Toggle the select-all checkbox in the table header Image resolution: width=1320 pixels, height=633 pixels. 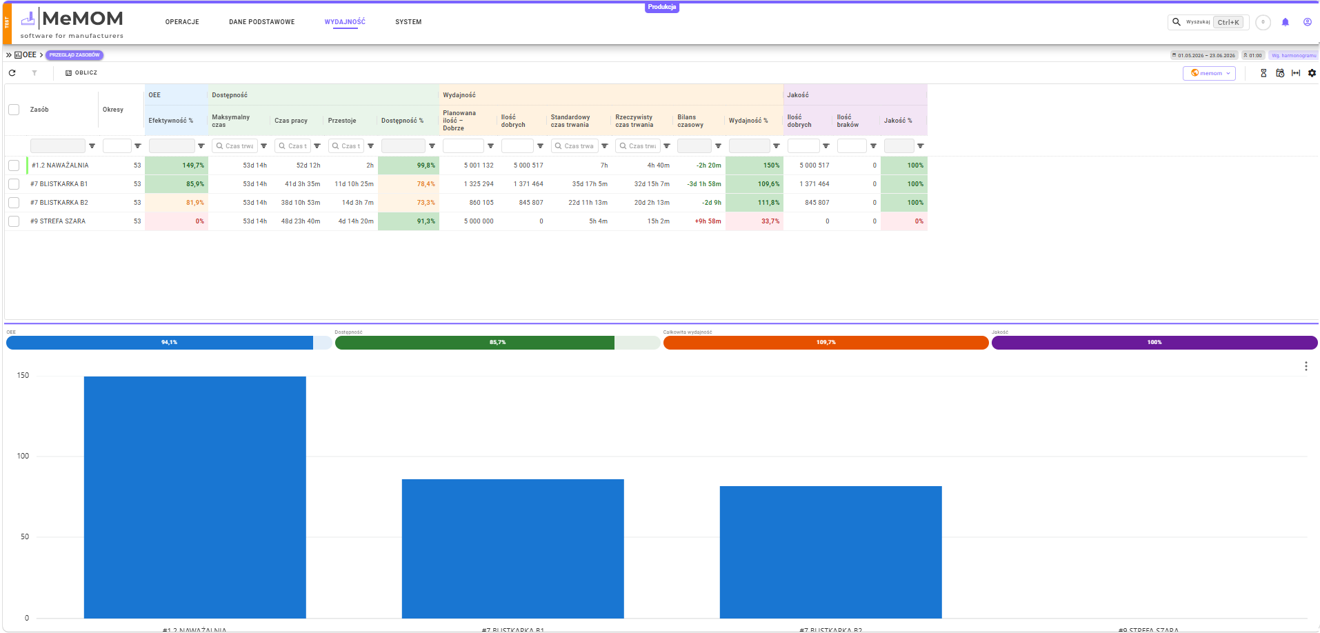14,110
